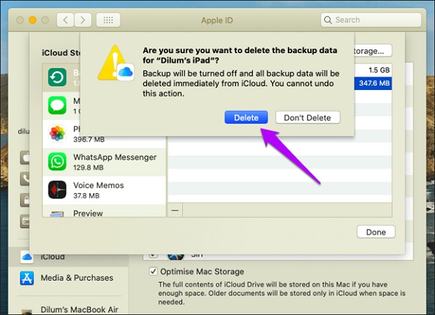Toggle the Optimise Mac Storage checkbox
The height and width of the screenshot is (315, 435).
(152, 271)
